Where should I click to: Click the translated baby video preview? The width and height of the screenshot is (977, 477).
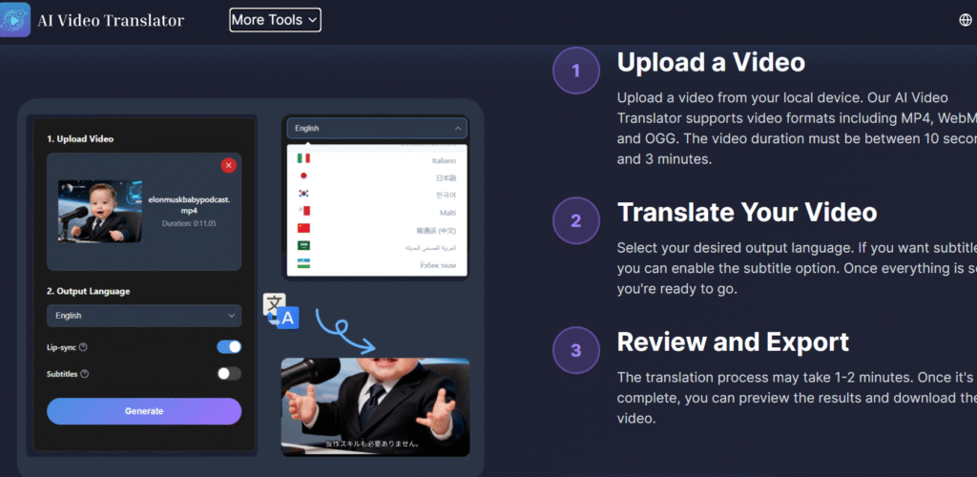(x=375, y=406)
